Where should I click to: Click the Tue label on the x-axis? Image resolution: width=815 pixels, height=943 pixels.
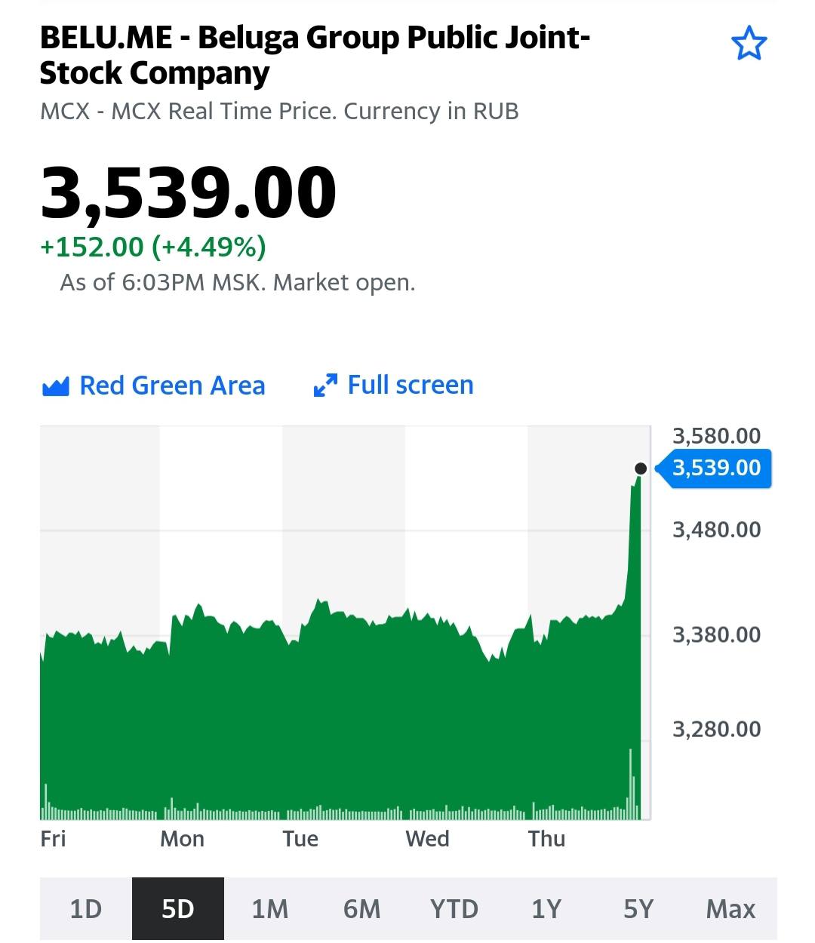(x=300, y=839)
